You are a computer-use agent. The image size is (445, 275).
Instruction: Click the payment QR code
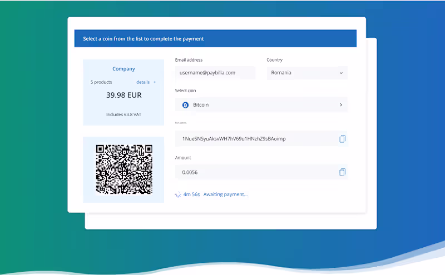[124, 169]
